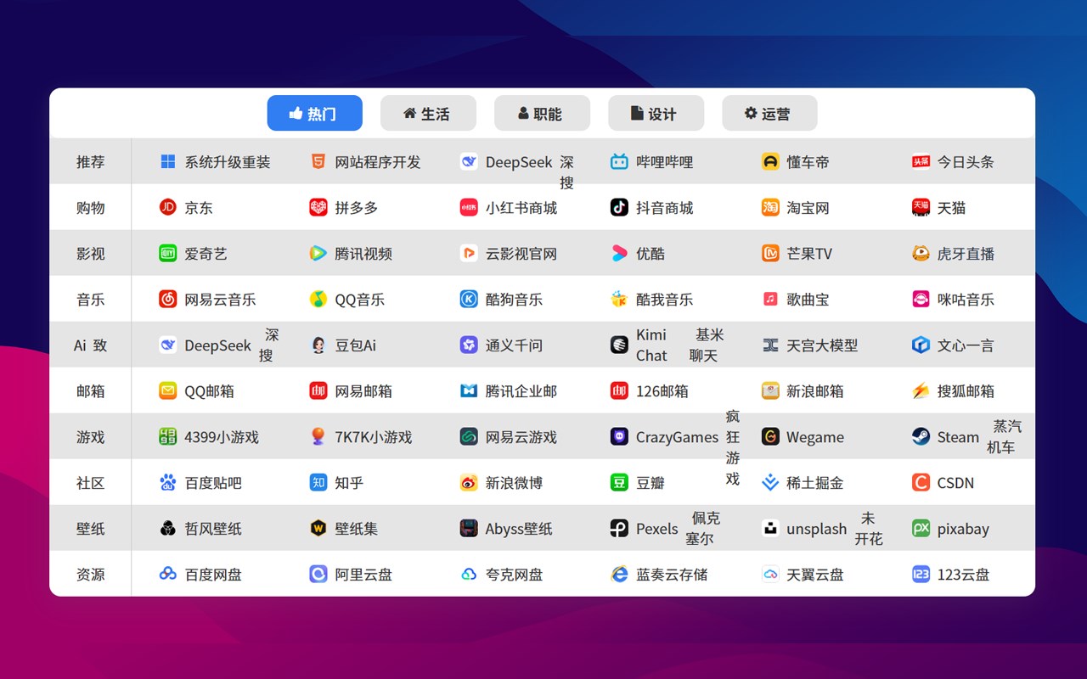Image resolution: width=1087 pixels, height=679 pixels.
Task: Open the 虎牙直播 link
Action: coord(966,253)
